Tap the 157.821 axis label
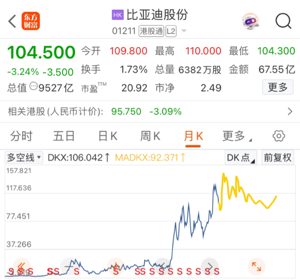The height and width of the screenshot is (280, 300). coord(18,171)
